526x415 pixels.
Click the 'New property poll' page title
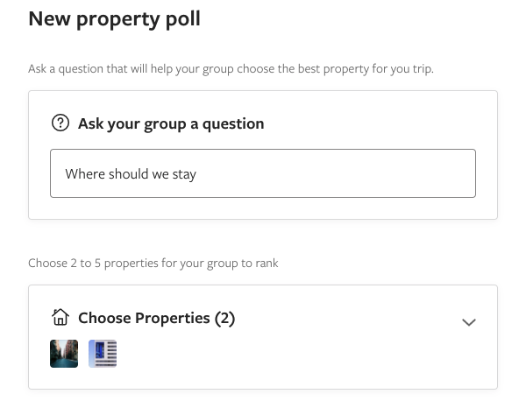tap(114, 19)
